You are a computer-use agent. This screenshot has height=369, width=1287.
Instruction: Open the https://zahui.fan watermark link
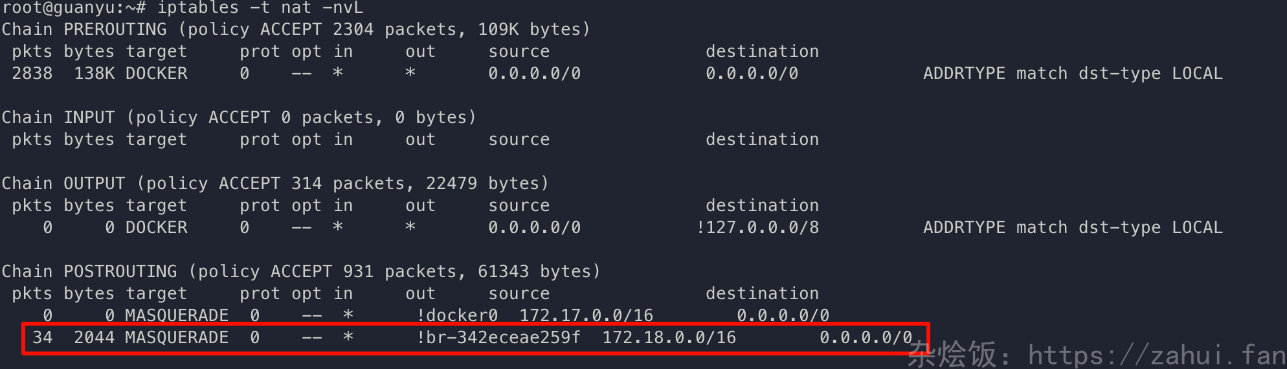click(x=1156, y=355)
